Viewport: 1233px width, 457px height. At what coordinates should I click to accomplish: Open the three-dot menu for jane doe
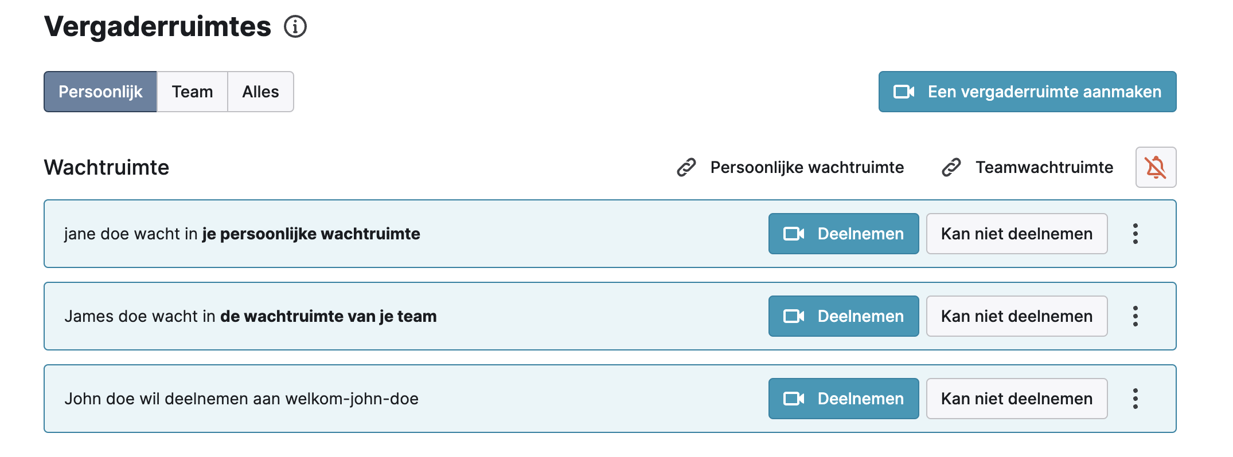pos(1136,234)
